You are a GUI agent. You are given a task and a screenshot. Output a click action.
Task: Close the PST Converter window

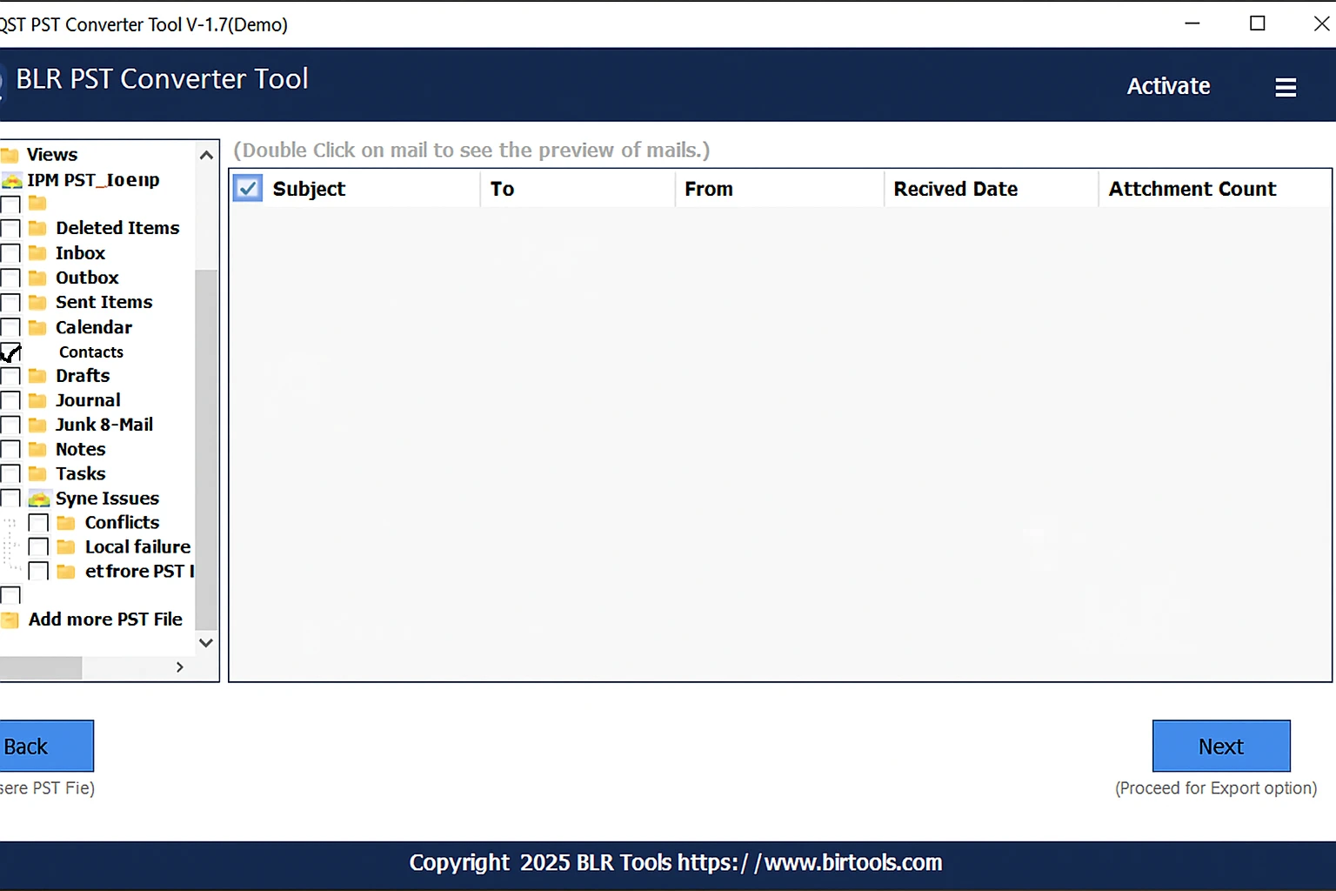(x=1321, y=23)
